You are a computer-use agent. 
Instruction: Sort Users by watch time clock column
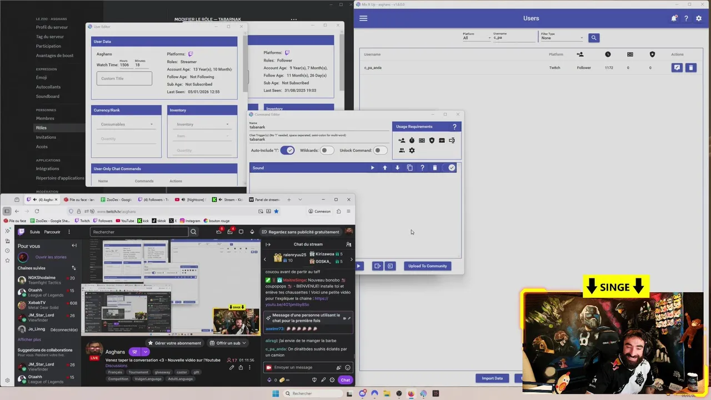click(x=608, y=54)
